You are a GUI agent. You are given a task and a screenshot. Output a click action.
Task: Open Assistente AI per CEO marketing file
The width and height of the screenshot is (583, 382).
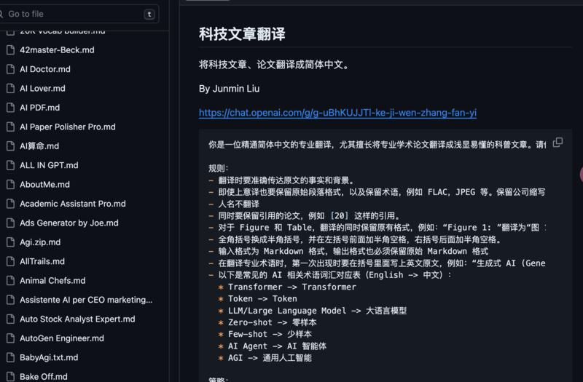[x=86, y=300]
